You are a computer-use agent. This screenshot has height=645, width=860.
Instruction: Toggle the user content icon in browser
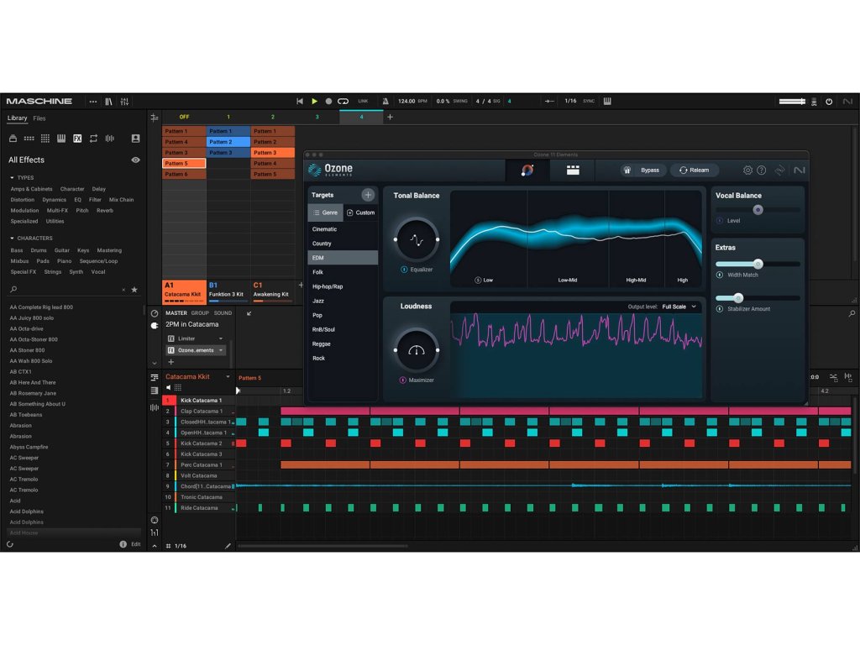coord(135,139)
